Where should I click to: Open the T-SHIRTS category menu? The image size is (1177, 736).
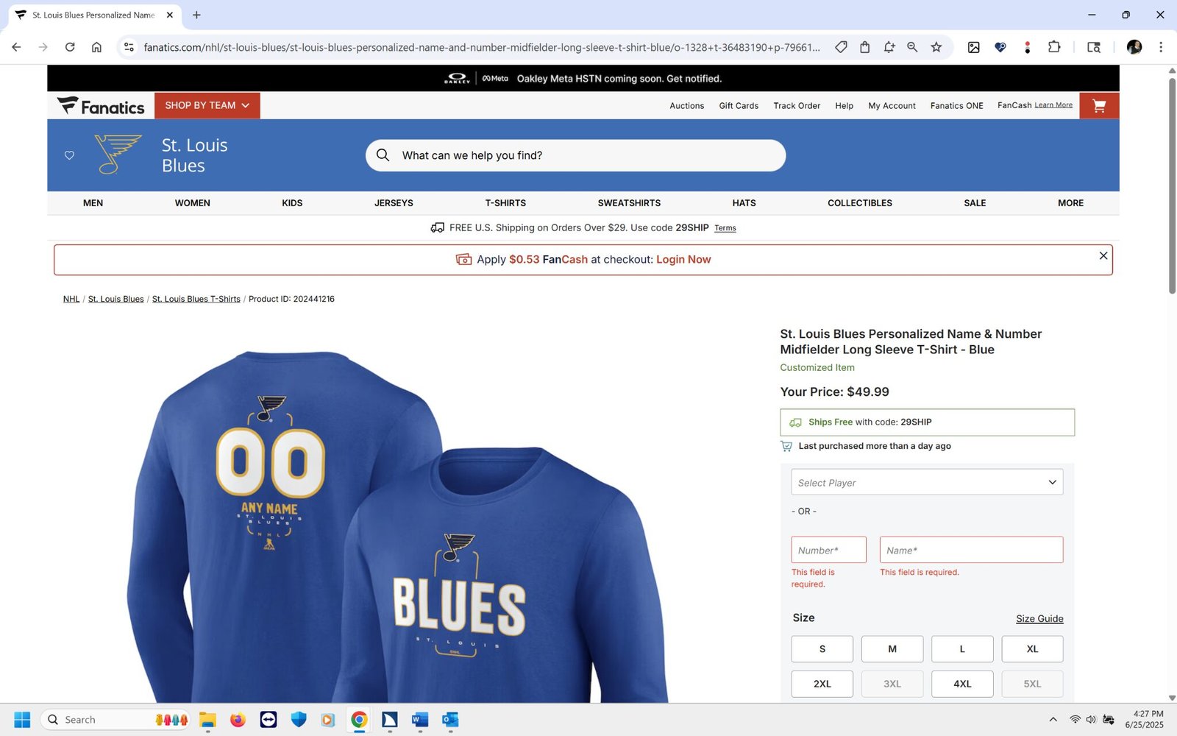505,203
